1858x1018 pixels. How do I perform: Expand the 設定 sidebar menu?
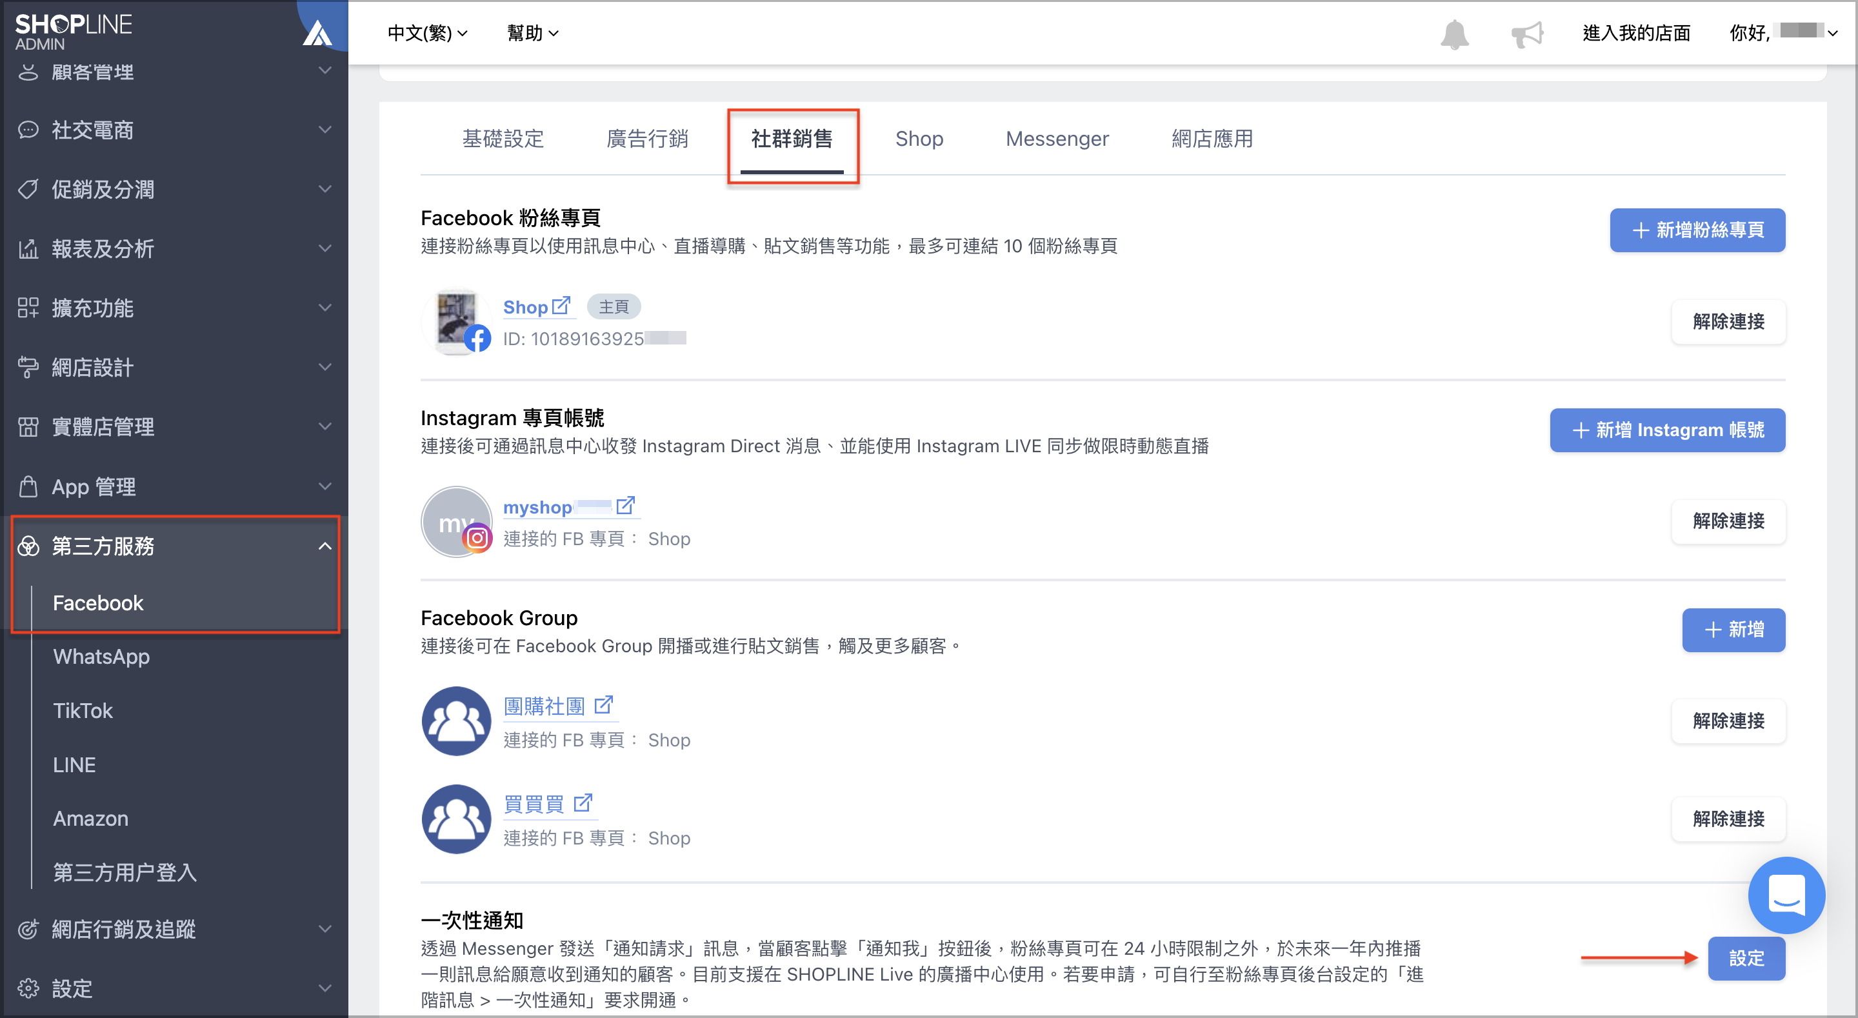pyautogui.click(x=175, y=988)
